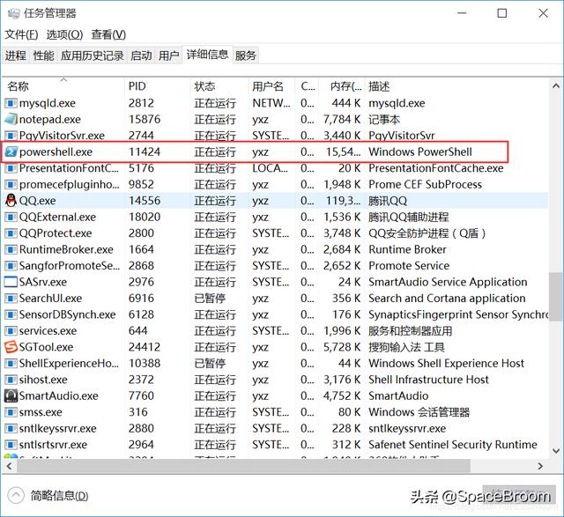Sort by the PID column header

coord(158,86)
